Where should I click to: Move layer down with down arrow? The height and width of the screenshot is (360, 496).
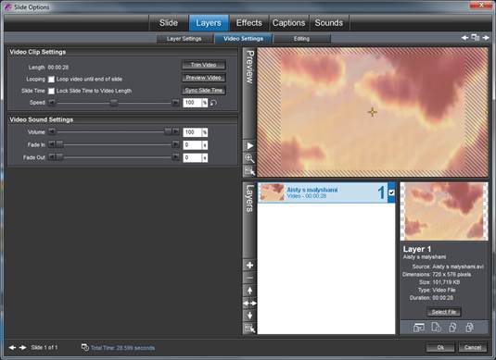[250, 316]
